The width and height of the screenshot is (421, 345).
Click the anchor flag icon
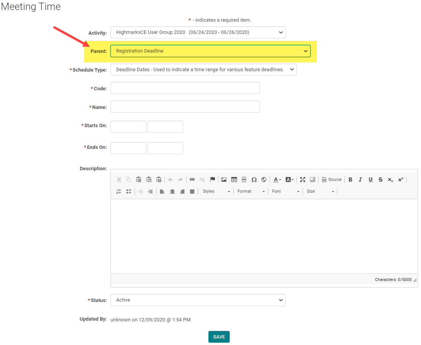(x=213, y=180)
